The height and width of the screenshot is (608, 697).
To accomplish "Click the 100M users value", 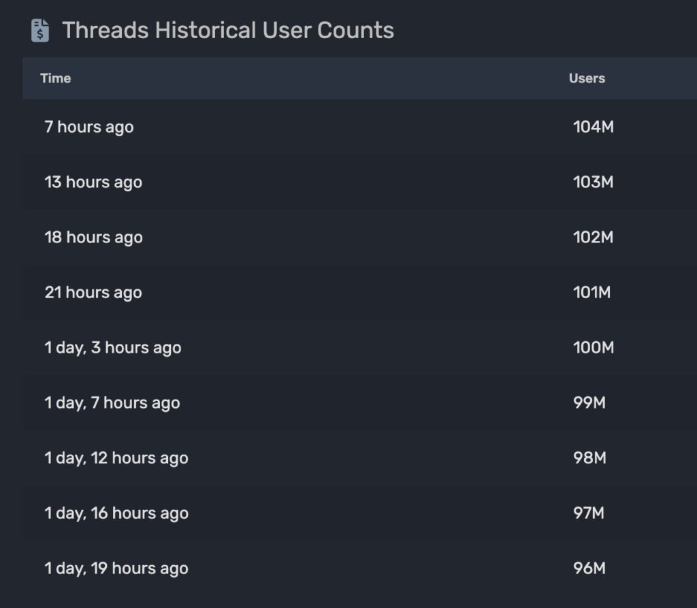I will (x=594, y=347).
